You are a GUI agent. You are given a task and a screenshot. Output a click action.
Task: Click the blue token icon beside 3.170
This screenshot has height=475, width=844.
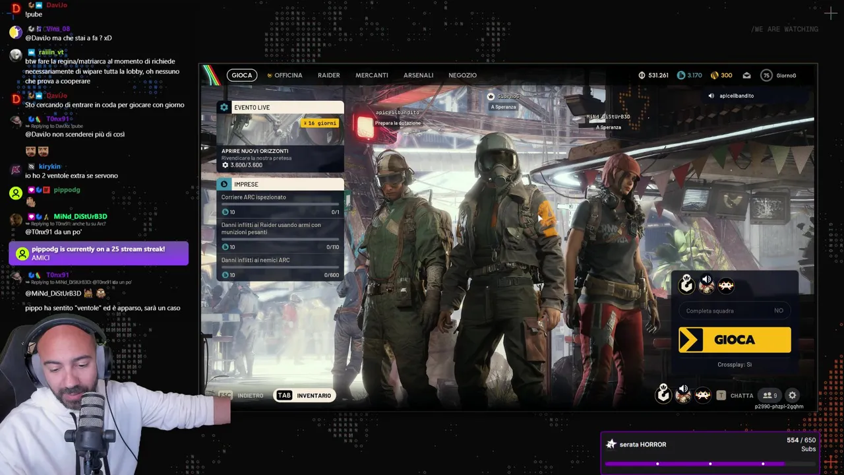point(681,75)
